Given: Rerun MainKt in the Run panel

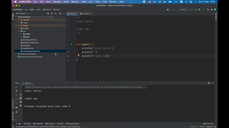Looking at the screenshot, I should click(x=16, y=87).
